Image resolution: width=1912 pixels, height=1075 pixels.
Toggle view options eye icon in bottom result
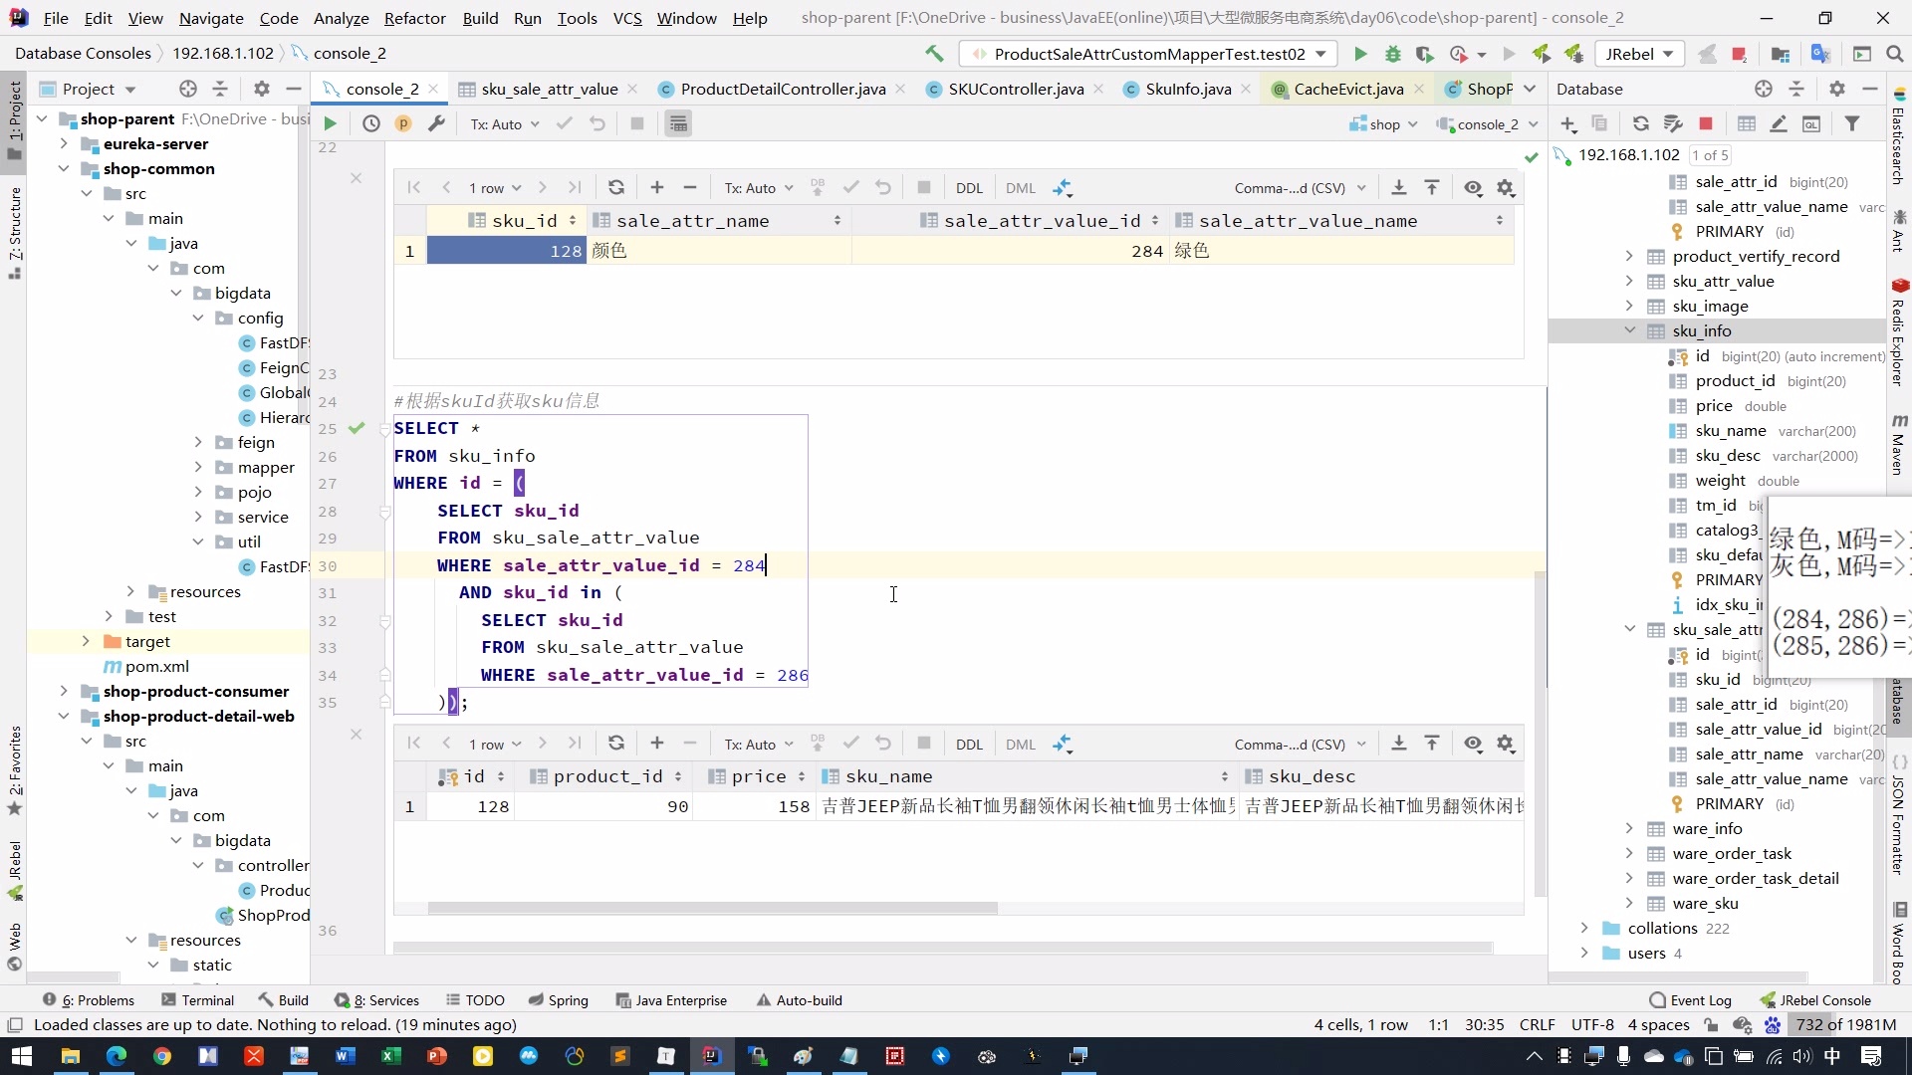(1473, 744)
